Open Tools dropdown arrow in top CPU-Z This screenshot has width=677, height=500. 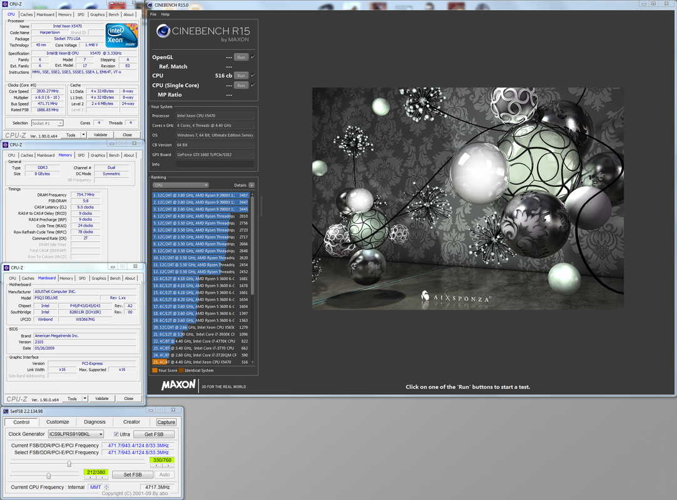tap(83, 134)
